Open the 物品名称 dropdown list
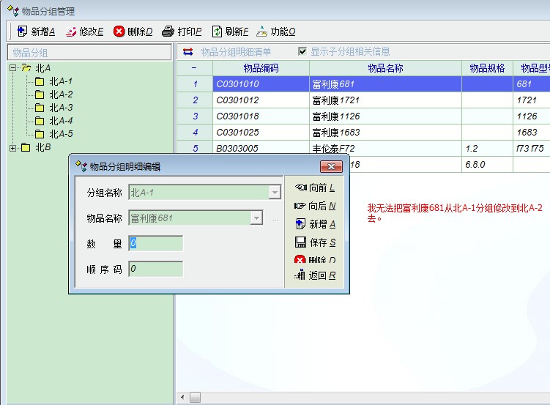Screen dimensions: 550x405 tap(256, 218)
